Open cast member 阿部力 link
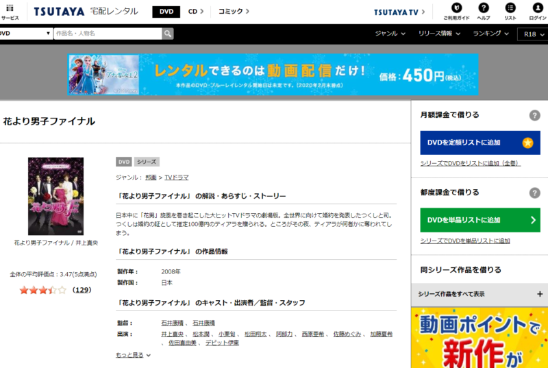The height and width of the screenshot is (368, 548). coord(284,334)
